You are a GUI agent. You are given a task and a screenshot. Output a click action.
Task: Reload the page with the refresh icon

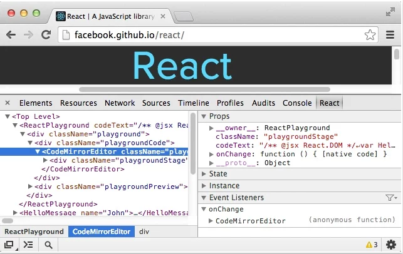[46, 34]
